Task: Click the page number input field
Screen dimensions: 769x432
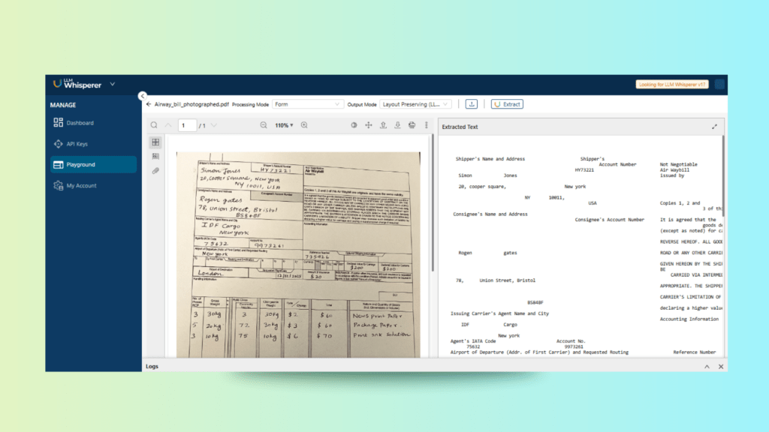Action: [187, 125]
